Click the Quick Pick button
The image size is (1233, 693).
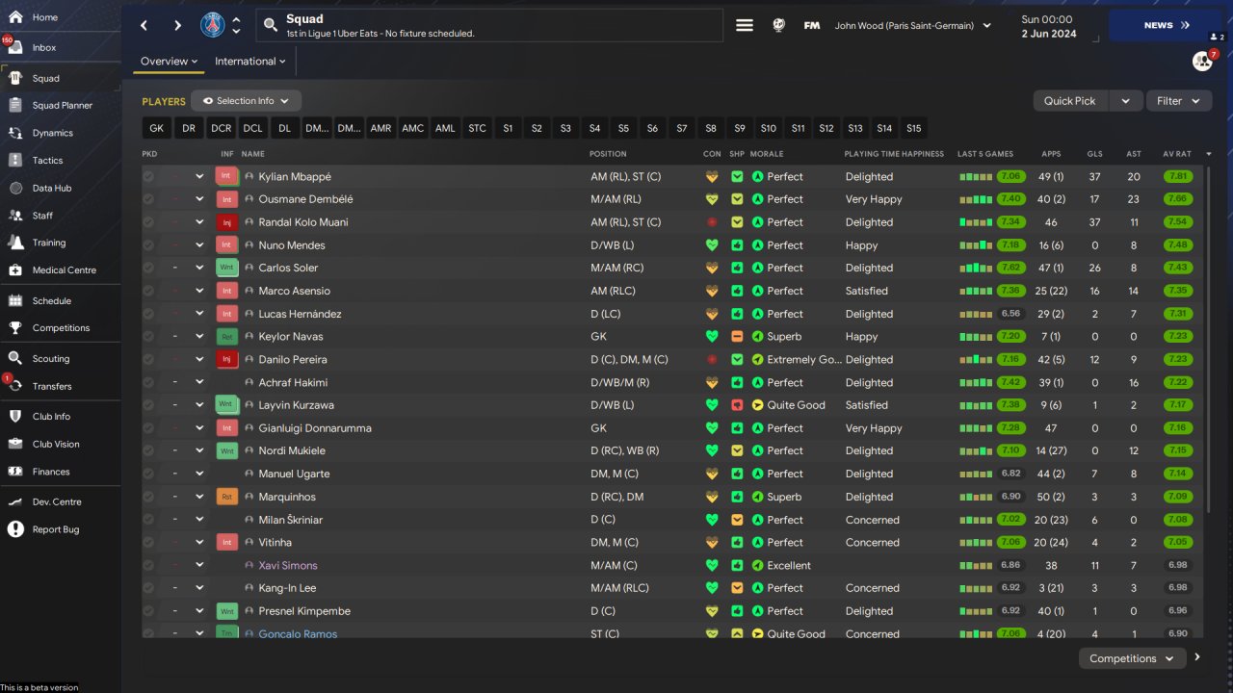1070,101
